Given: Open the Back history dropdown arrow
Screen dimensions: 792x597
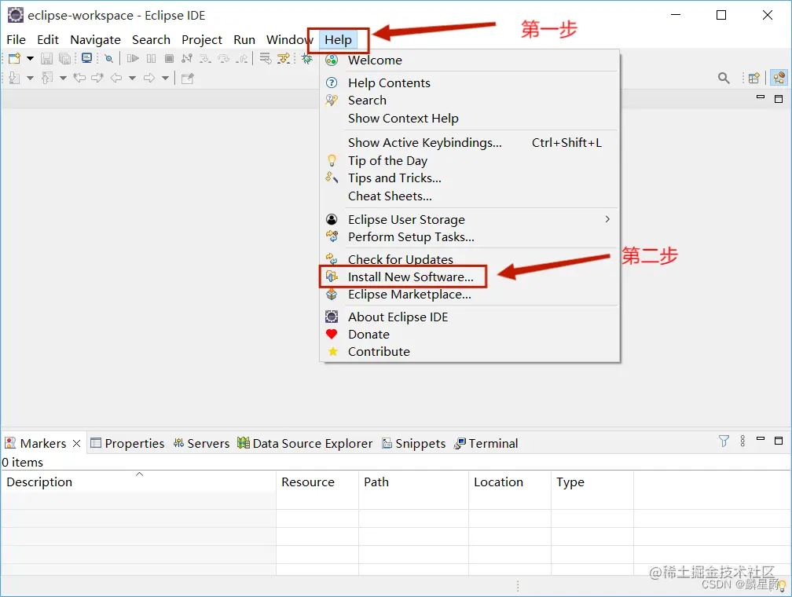Looking at the screenshot, I should 132,78.
